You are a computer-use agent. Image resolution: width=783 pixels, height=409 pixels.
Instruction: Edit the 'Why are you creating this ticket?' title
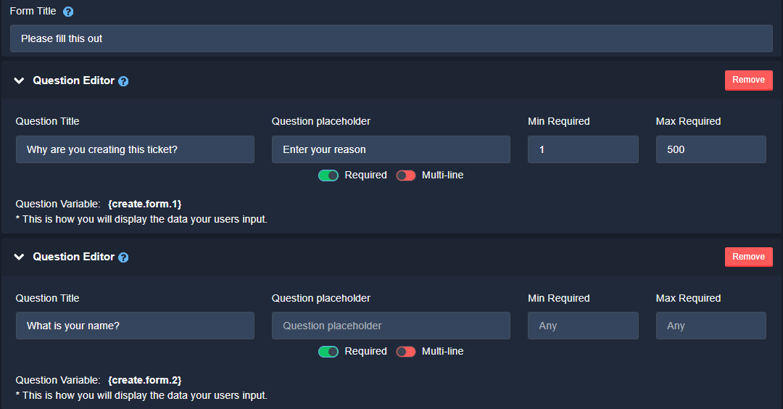[x=135, y=149]
